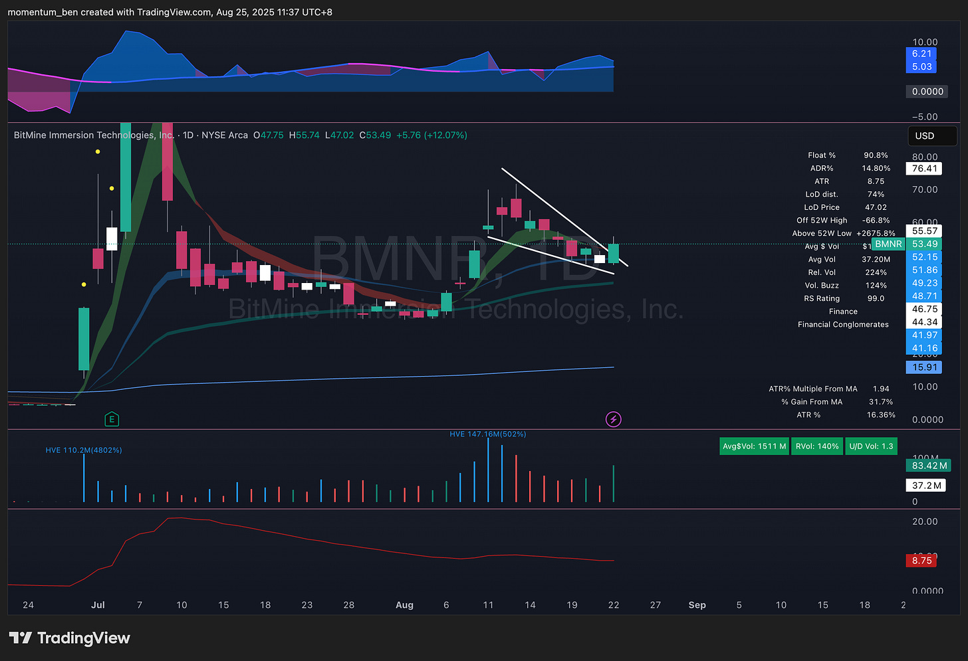
Task: Select the 55.57 price axis label
Action: point(924,231)
